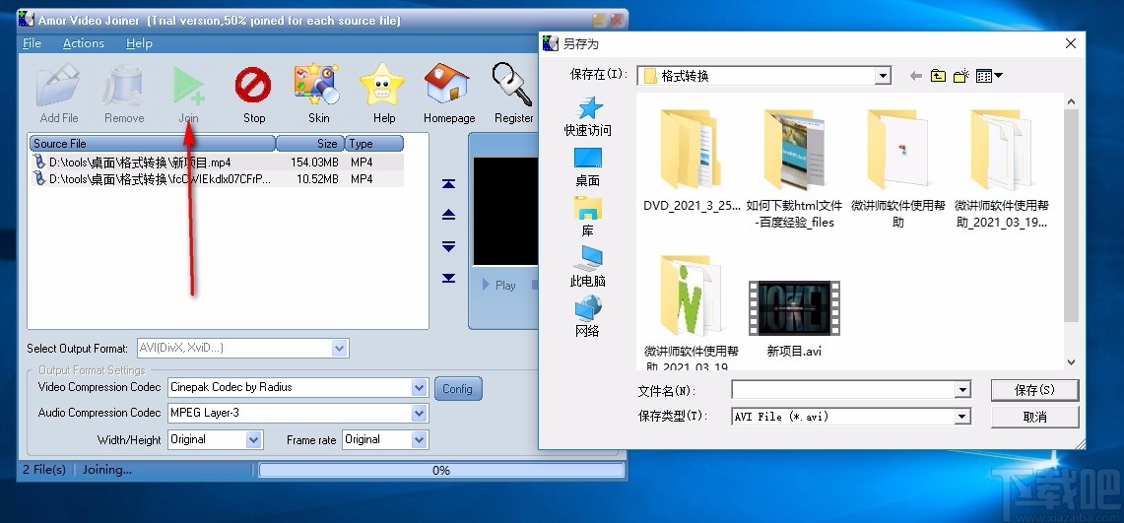The height and width of the screenshot is (523, 1124).
Task: Select 如何下载html文件 folder
Action: [x=794, y=169]
